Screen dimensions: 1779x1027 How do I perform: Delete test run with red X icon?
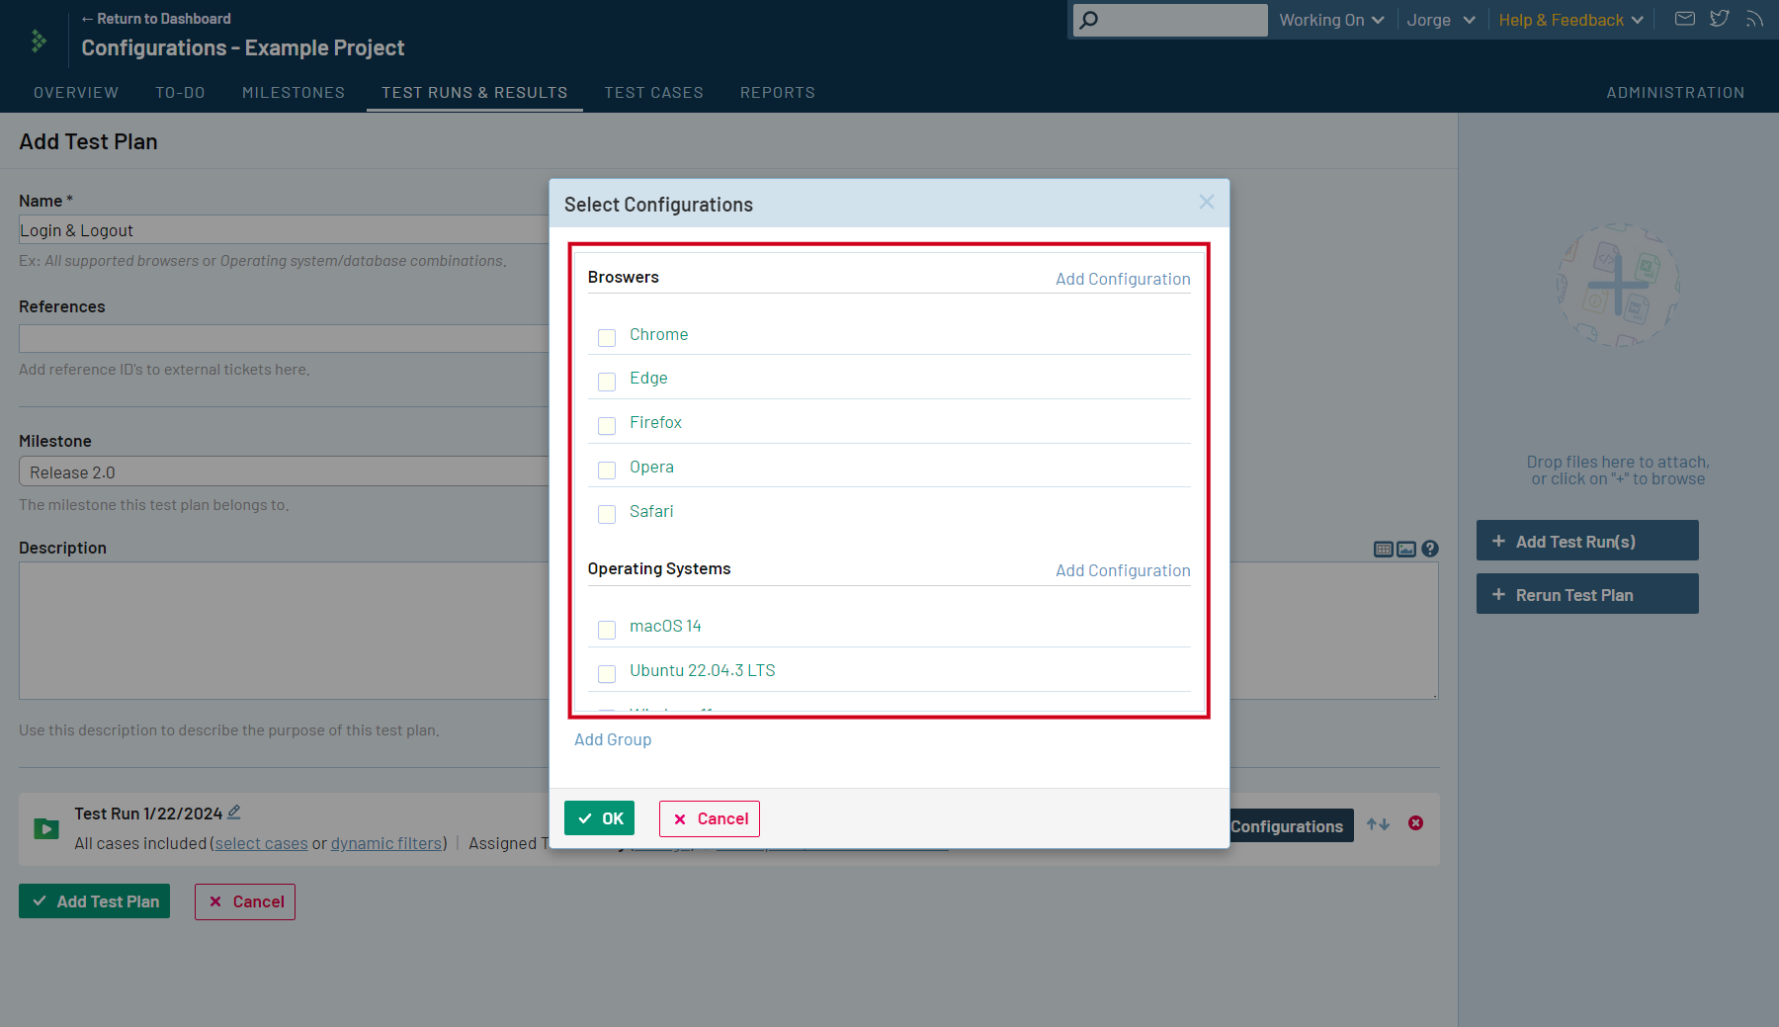pyautogui.click(x=1415, y=823)
